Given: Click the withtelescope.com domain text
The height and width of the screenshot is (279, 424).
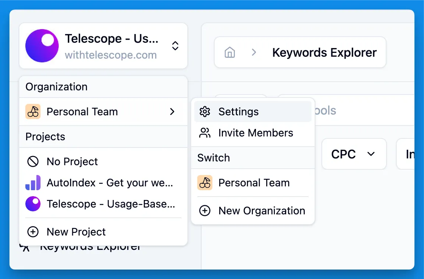Looking at the screenshot, I should tap(111, 55).
